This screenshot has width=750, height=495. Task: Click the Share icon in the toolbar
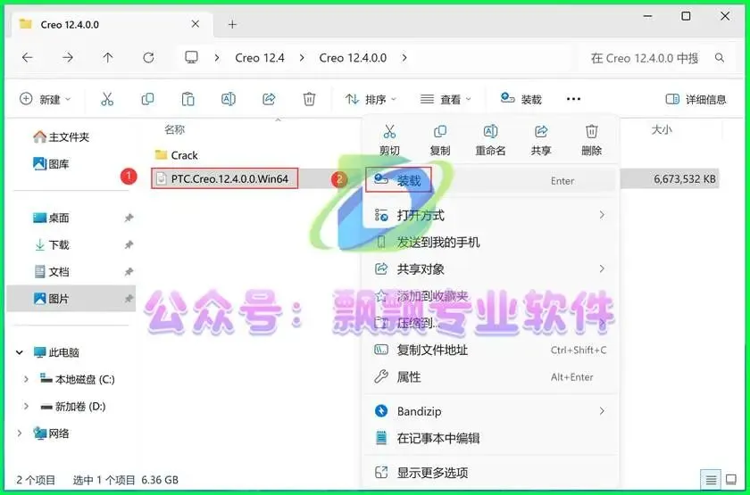tap(269, 99)
